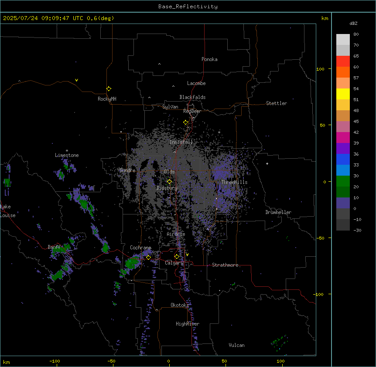The height and width of the screenshot is (367, 376).
Task: Click the dark blue 36 dBZ legend swatch
Action: click(x=343, y=159)
